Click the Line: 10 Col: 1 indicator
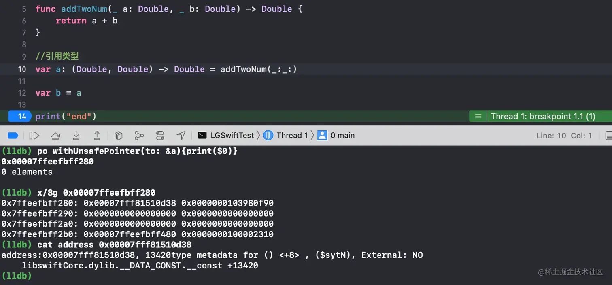 pyautogui.click(x=564, y=136)
